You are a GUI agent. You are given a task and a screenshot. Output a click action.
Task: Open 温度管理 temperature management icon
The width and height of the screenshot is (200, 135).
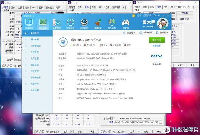tap(56, 24)
